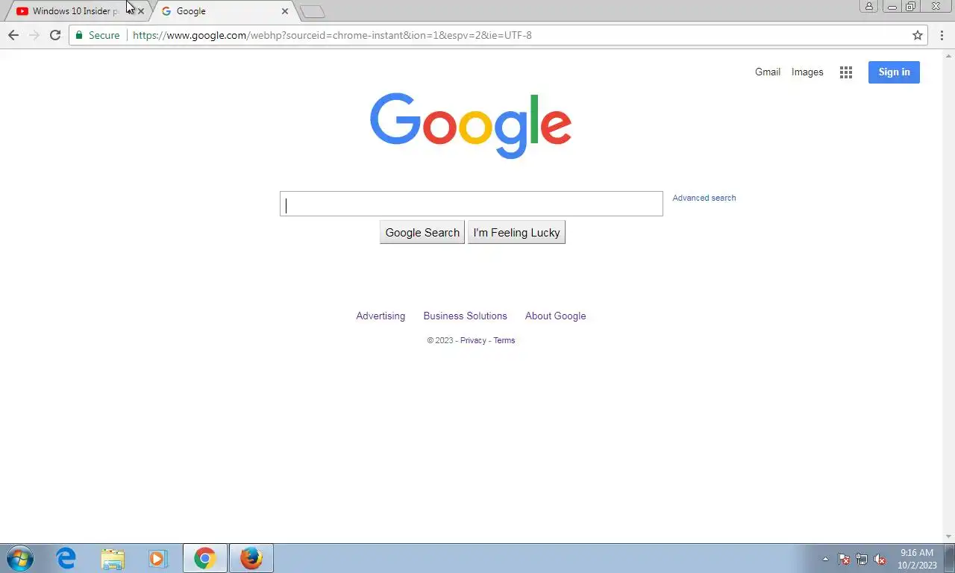Open the taskbar clock showing 9:16 AM

click(x=917, y=559)
